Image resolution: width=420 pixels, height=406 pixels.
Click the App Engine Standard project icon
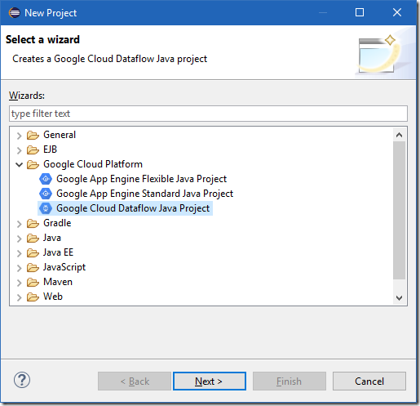(x=46, y=194)
